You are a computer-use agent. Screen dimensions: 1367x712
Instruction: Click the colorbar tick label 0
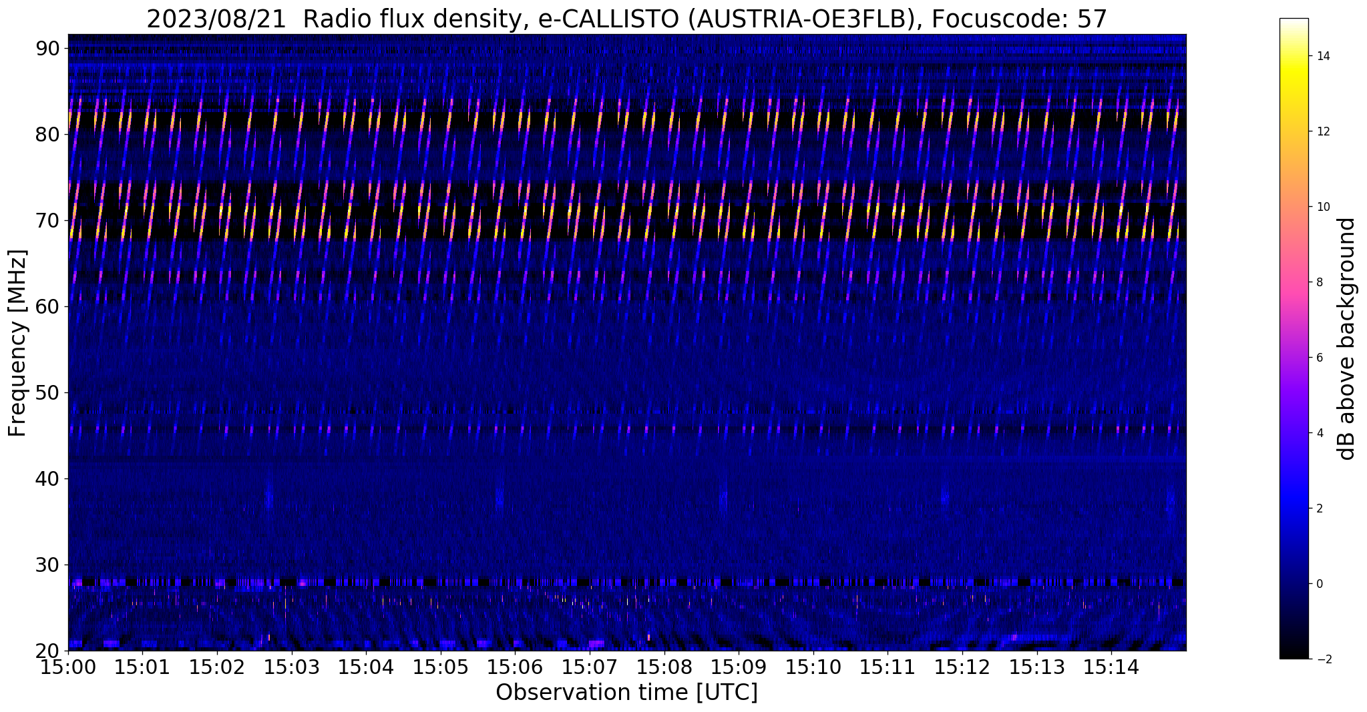[1319, 584]
